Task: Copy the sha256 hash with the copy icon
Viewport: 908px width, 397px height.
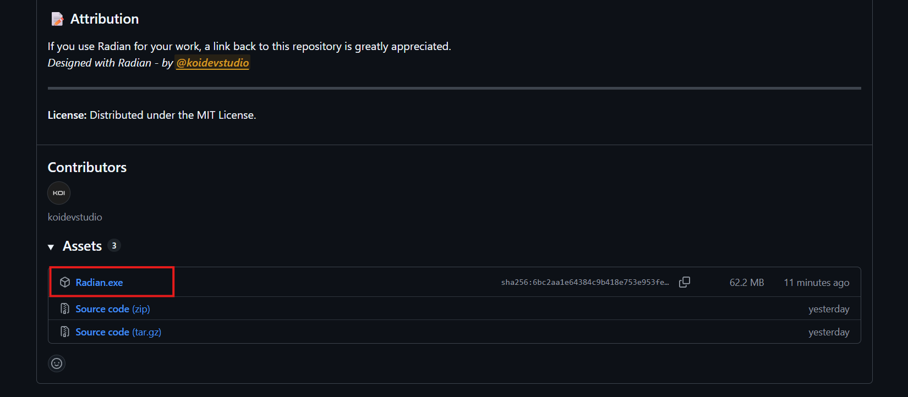Action: pos(685,282)
